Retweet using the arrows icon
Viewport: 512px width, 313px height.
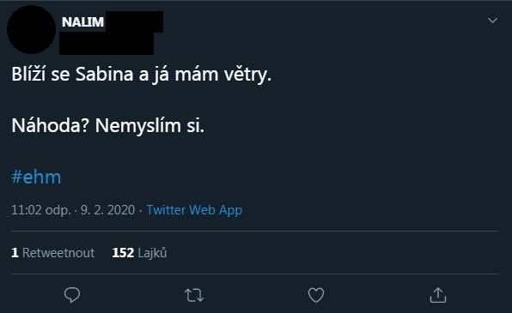pyautogui.click(x=194, y=295)
